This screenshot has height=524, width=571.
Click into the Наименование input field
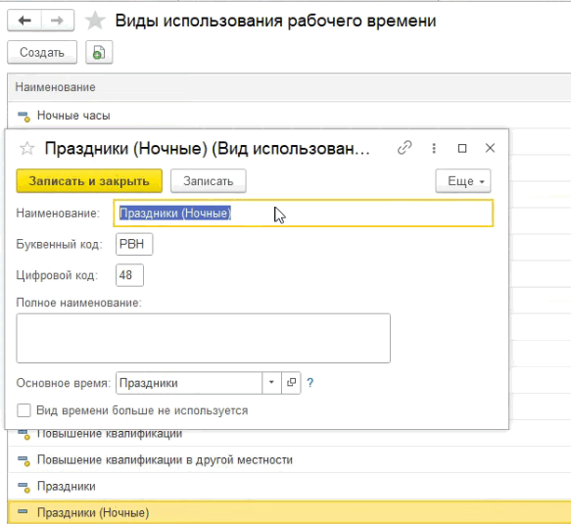pyautogui.click(x=304, y=213)
